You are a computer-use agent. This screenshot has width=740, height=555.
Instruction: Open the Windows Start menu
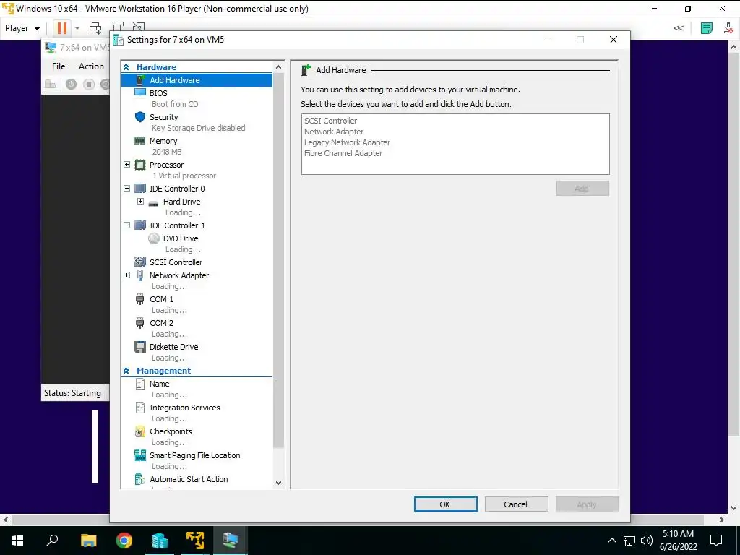click(x=17, y=541)
